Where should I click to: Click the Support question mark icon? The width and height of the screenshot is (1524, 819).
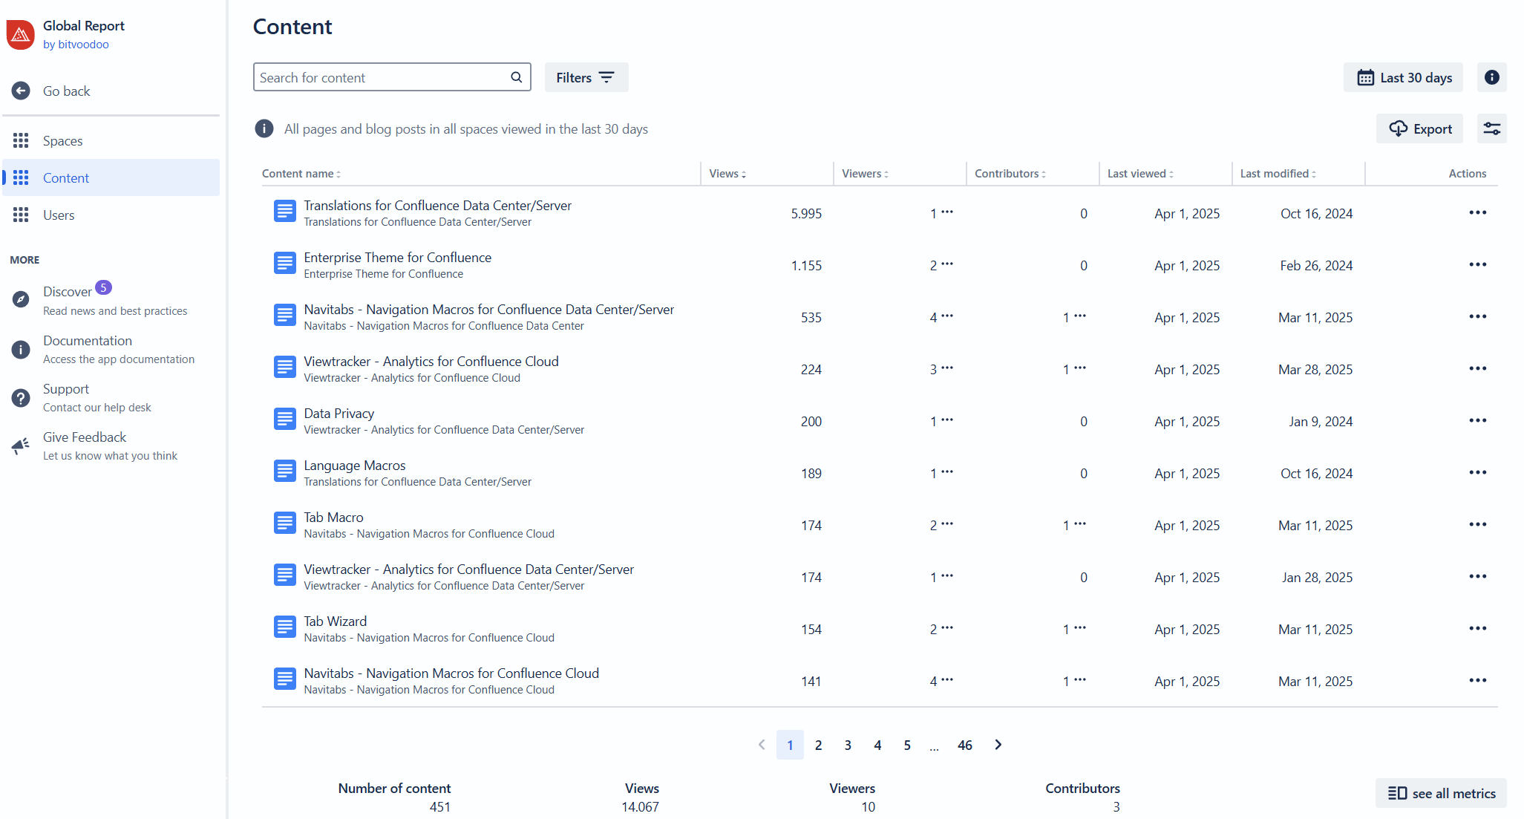21,398
